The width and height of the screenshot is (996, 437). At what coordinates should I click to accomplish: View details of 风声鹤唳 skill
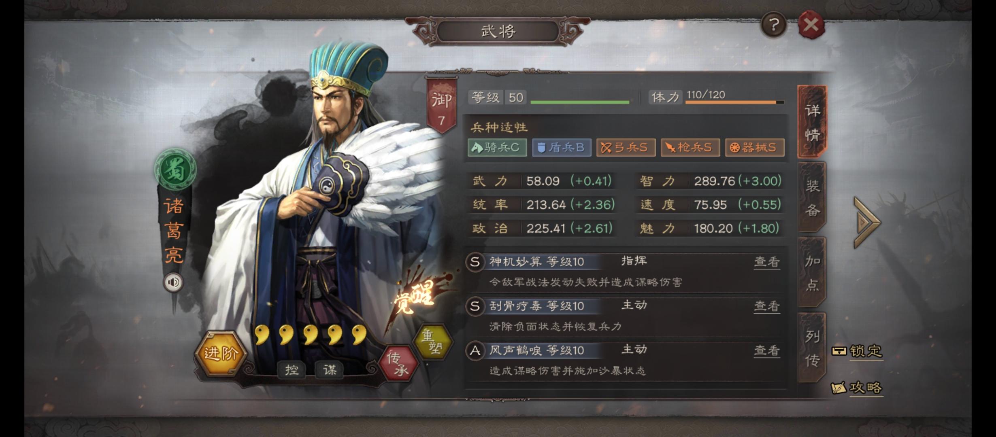[767, 350]
